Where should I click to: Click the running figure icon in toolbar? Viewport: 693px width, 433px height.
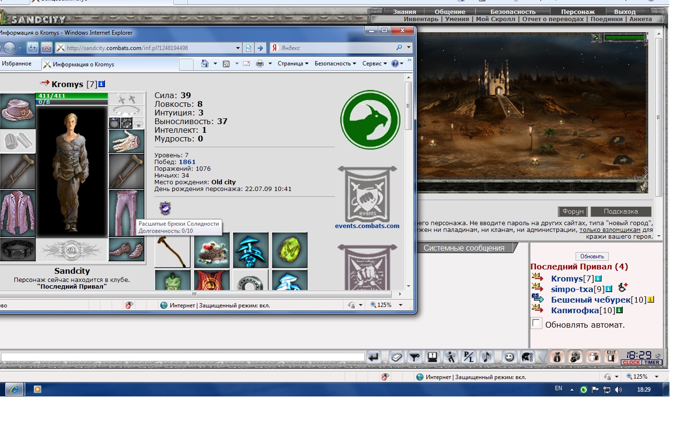click(450, 357)
